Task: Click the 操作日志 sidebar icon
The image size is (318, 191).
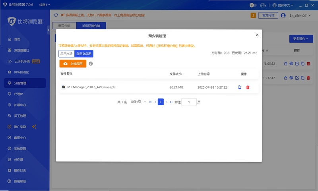Action: tap(9, 170)
